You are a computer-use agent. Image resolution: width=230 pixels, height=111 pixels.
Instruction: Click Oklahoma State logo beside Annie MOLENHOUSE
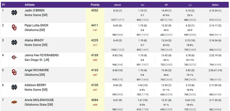14,102
